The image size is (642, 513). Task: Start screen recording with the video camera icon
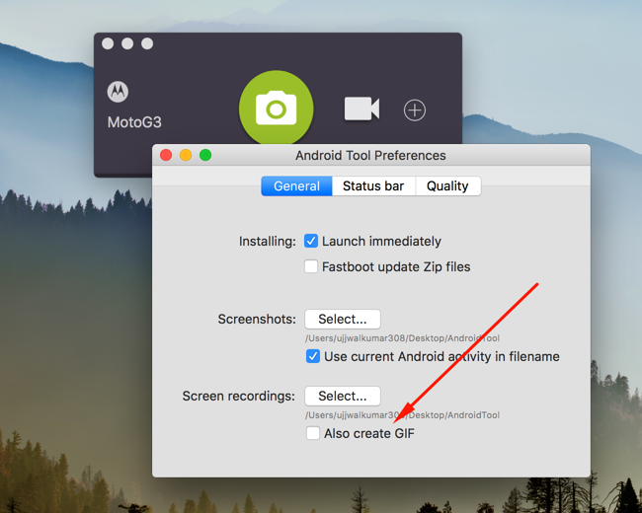tap(361, 109)
